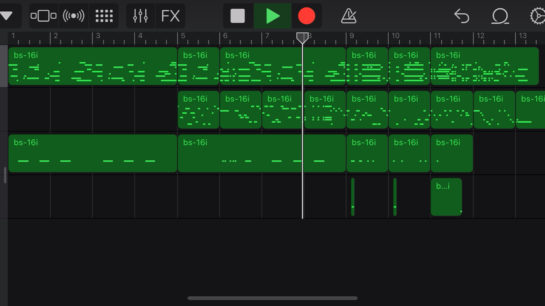Select third track's bs-16i region at bar 9

click(367, 153)
